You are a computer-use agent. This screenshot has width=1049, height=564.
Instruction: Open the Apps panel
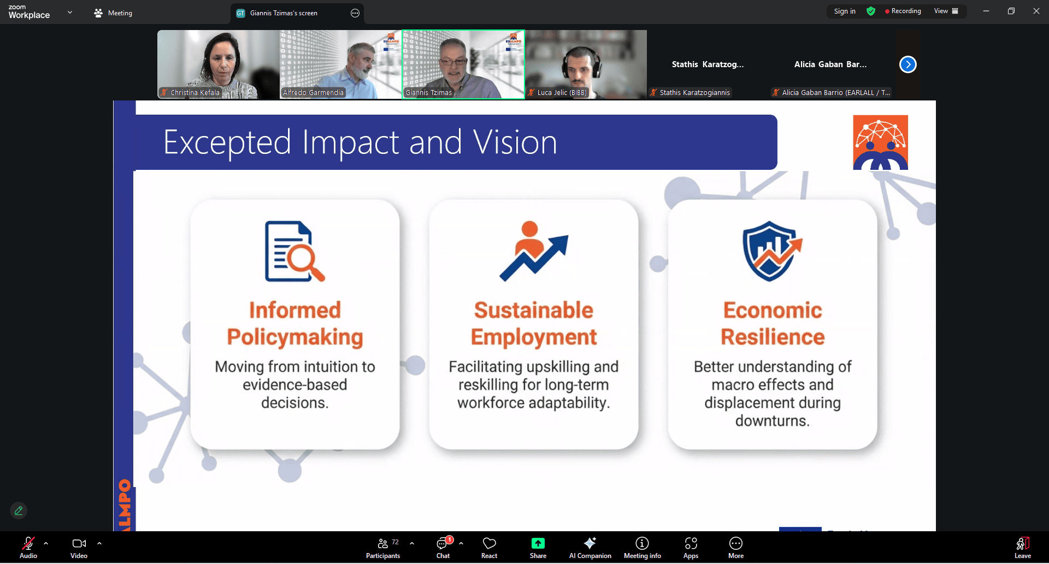point(691,548)
